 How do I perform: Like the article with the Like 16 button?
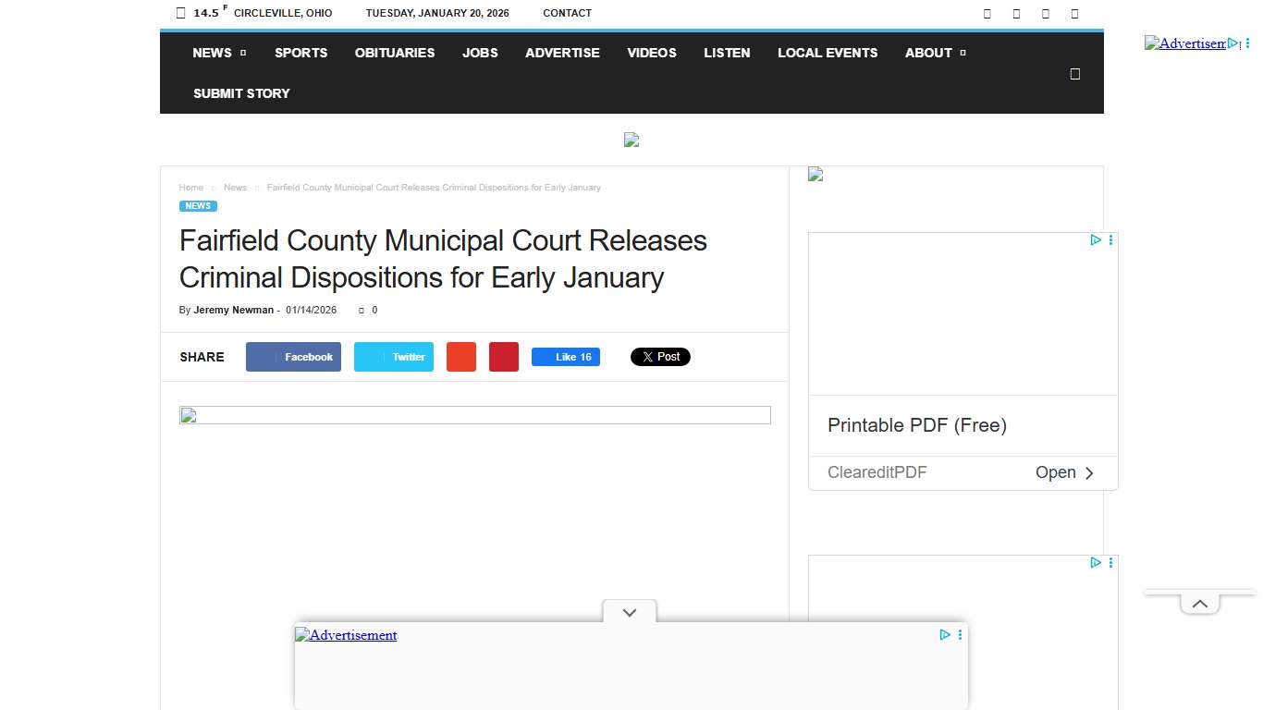tap(566, 356)
